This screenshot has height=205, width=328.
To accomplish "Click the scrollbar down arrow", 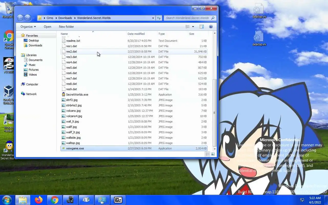I will pos(215,149).
